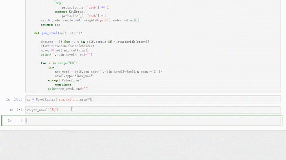Click the empty active code cell input
The height and width of the screenshot is (160, 286).
153,121
